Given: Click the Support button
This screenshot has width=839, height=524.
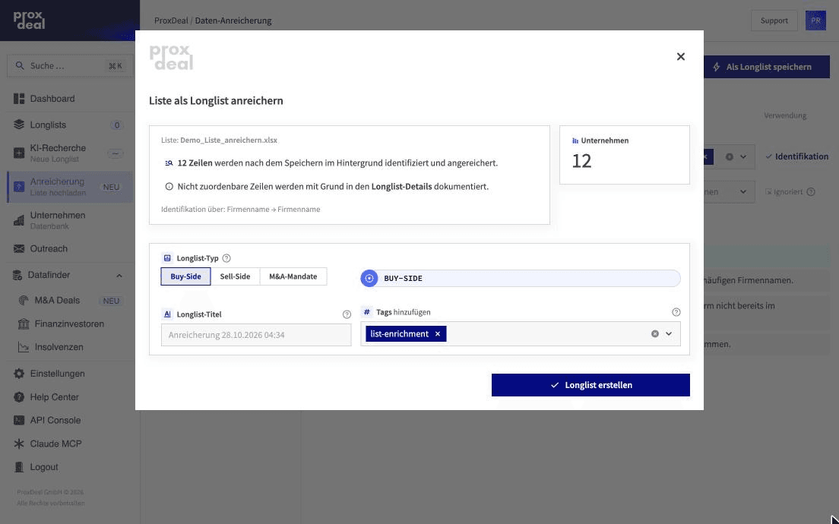Looking at the screenshot, I should (x=774, y=21).
